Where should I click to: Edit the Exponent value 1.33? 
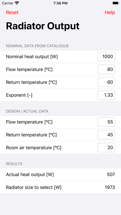click(x=106, y=95)
